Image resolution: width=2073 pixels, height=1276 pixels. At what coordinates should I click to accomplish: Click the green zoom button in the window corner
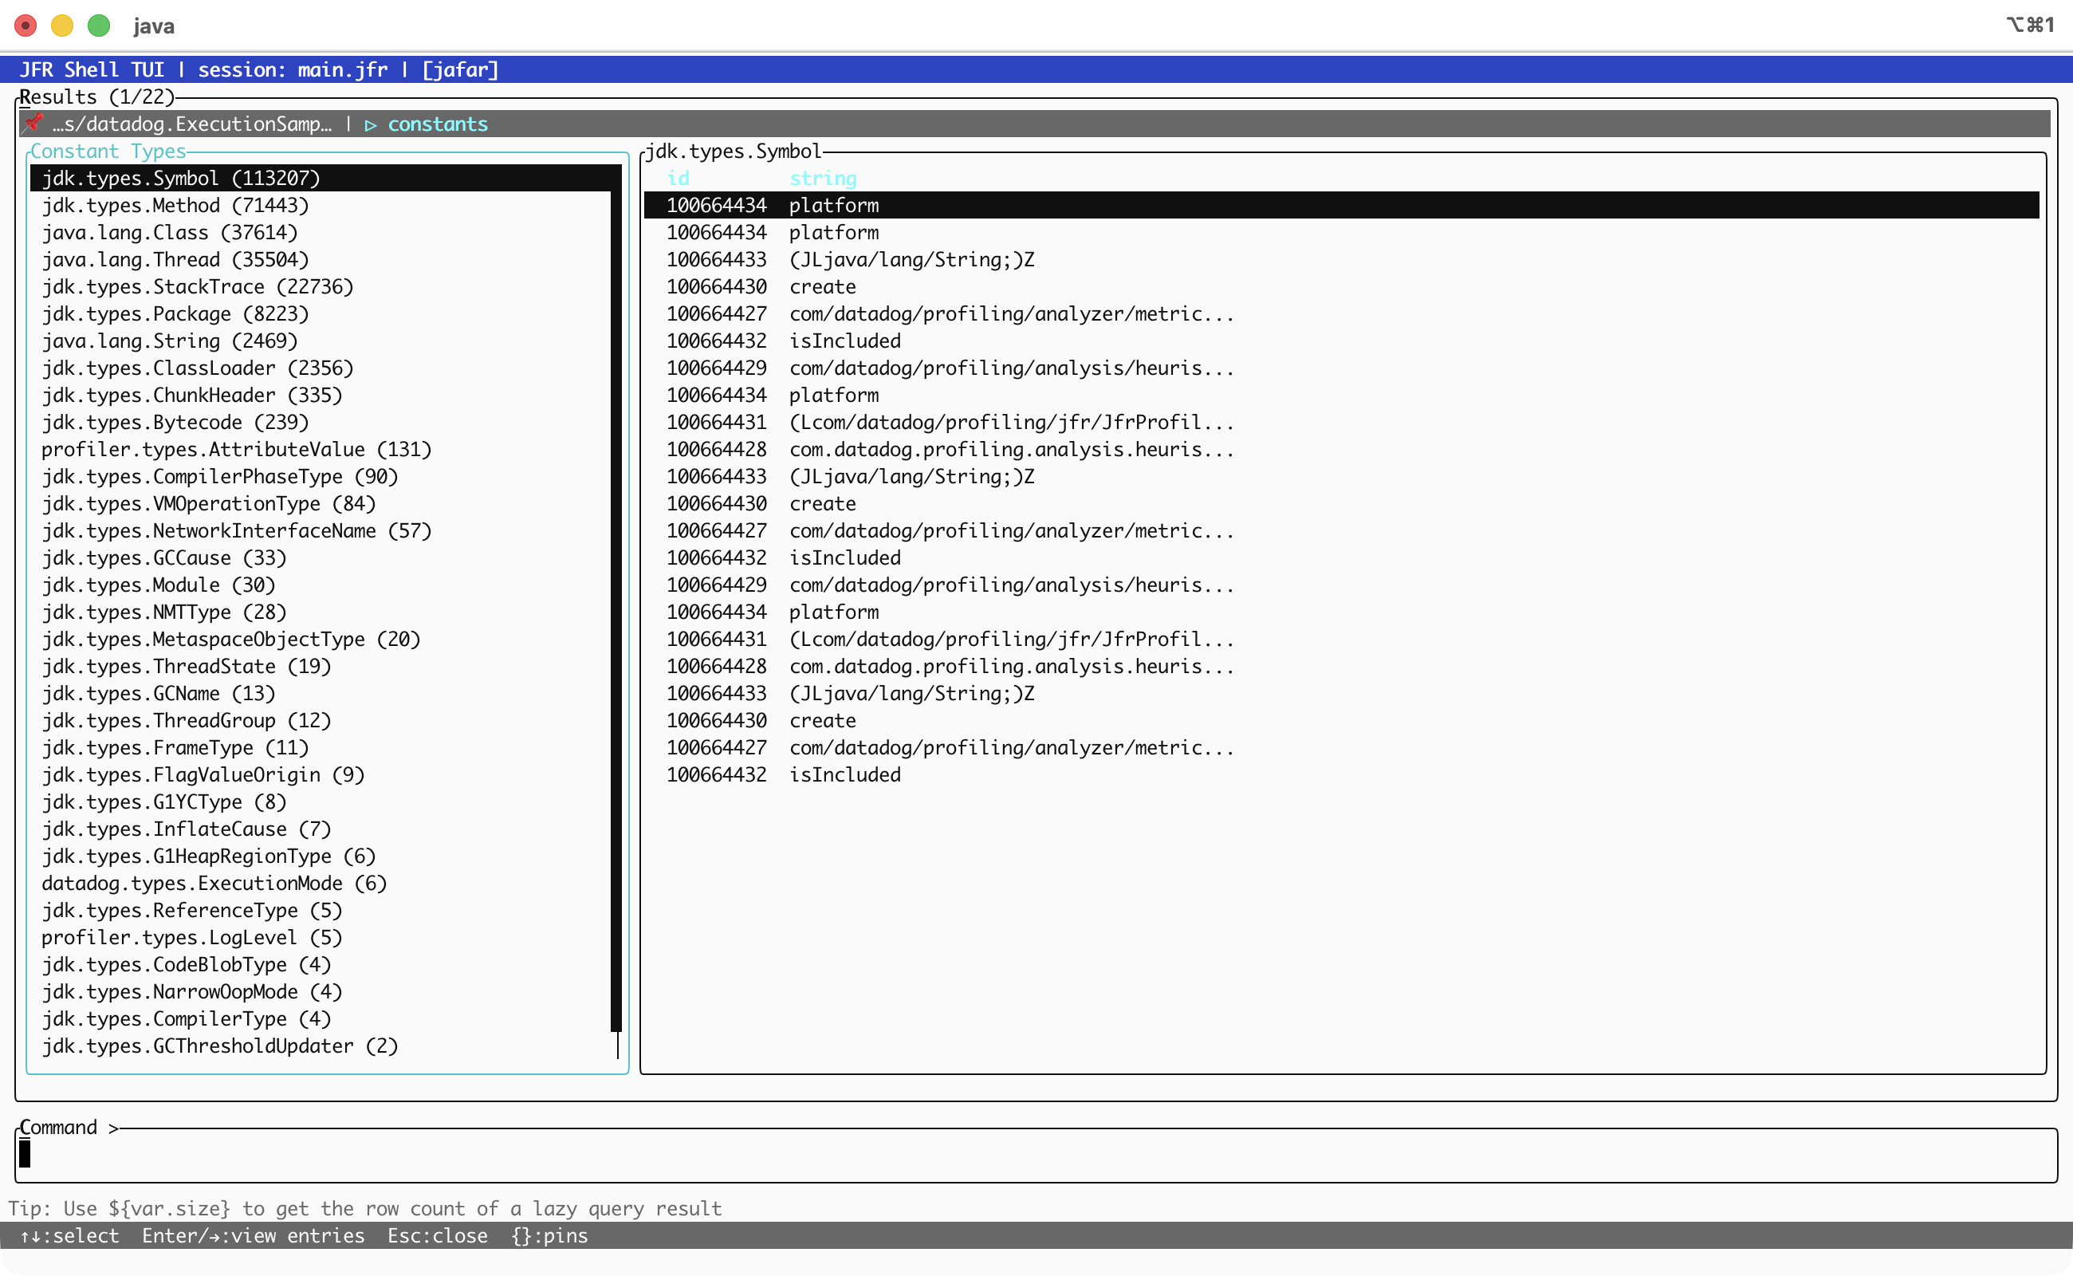(x=99, y=26)
